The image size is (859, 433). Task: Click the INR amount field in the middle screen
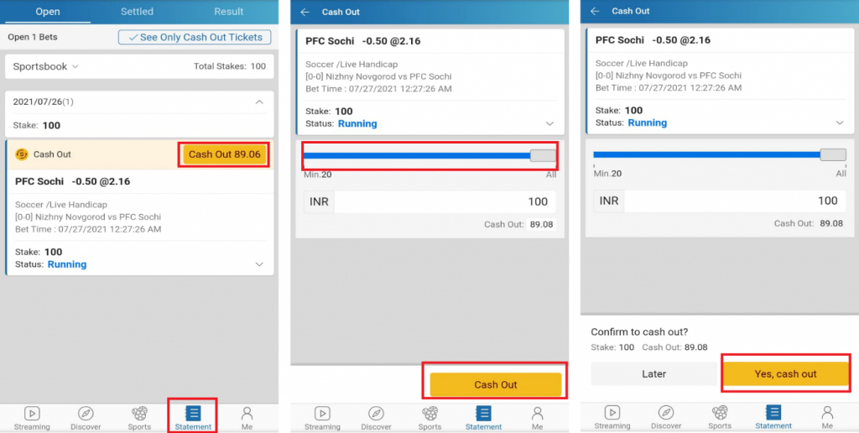click(445, 201)
